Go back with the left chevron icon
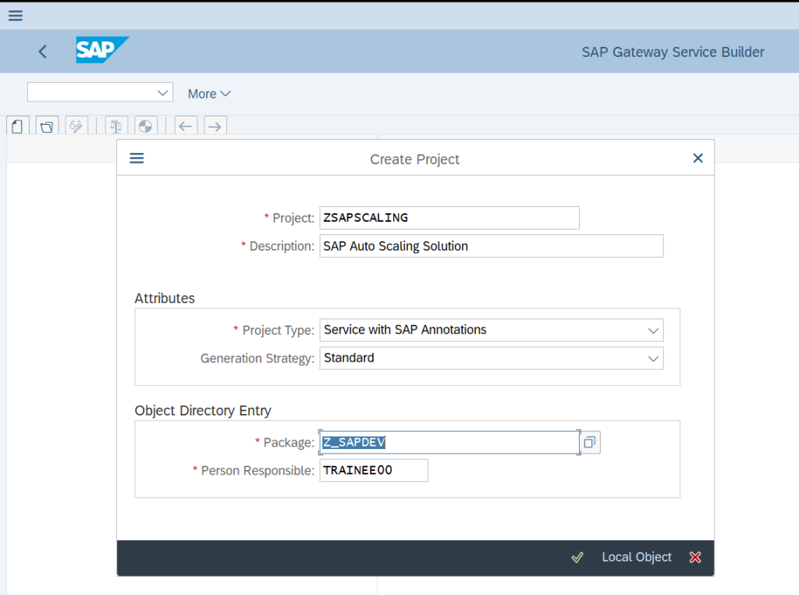 (43, 52)
